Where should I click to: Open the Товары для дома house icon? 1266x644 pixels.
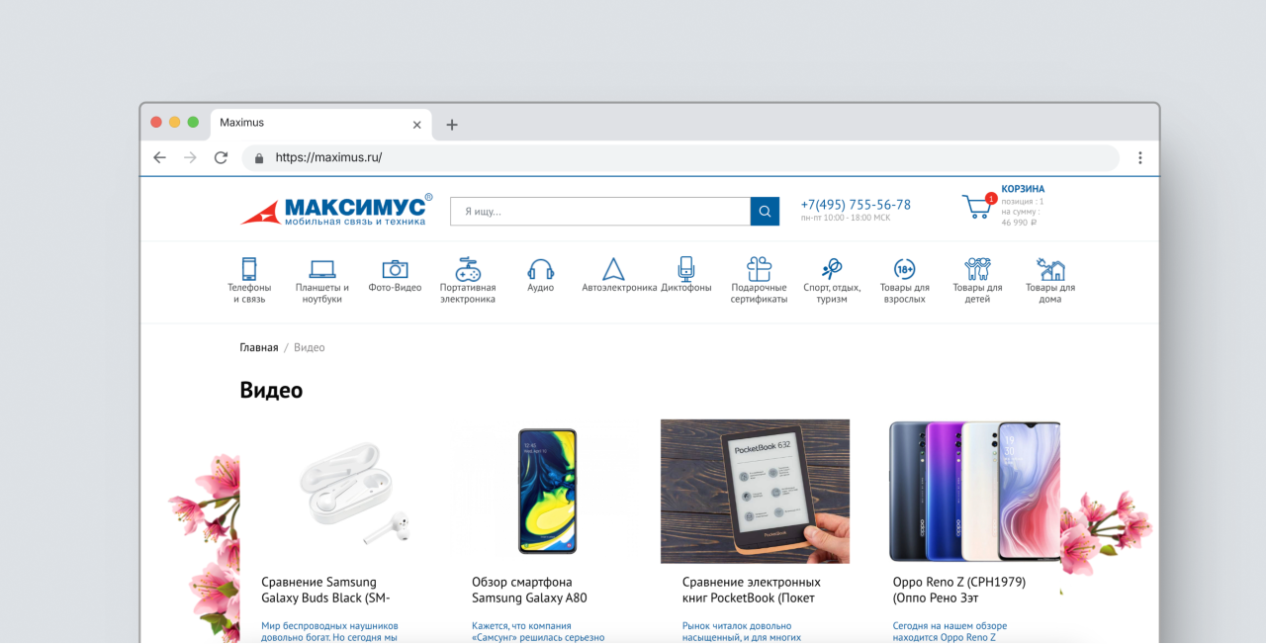pyautogui.click(x=1050, y=268)
